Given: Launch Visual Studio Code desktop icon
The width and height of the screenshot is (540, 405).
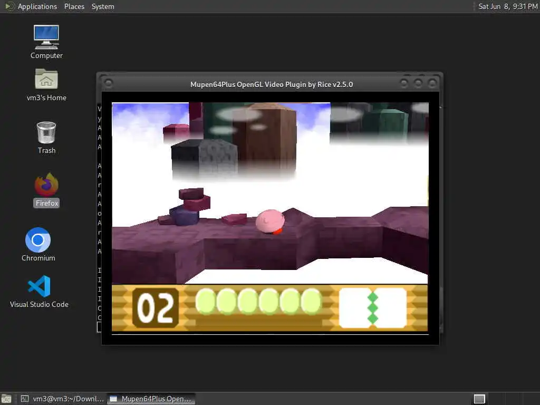Looking at the screenshot, I should tap(39, 291).
